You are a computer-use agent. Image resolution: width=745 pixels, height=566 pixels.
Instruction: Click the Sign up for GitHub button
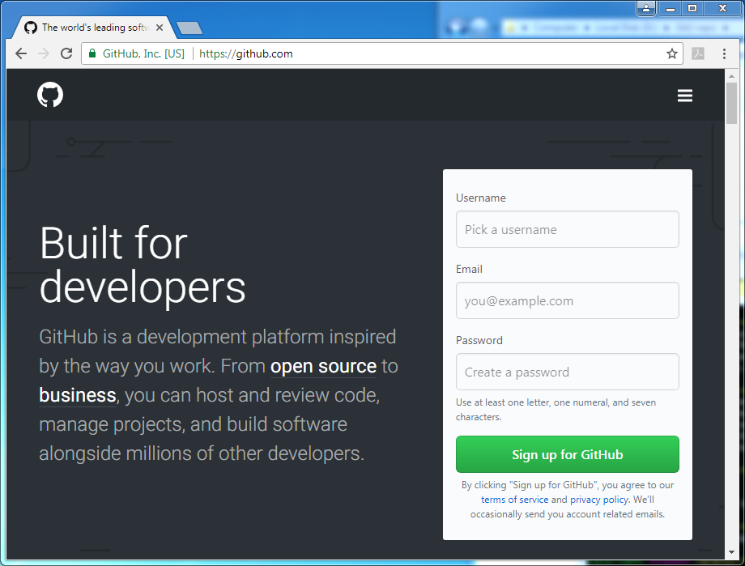pos(568,454)
